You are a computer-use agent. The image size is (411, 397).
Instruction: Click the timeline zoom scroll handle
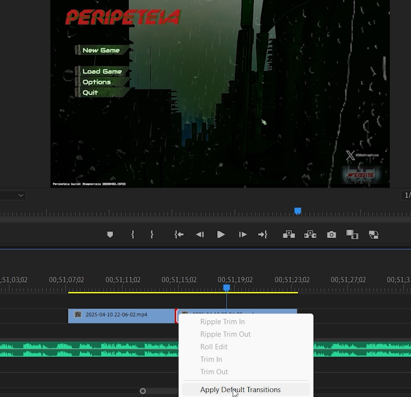(143, 391)
